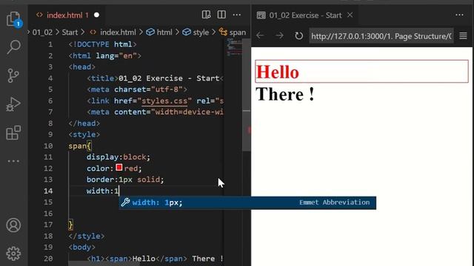Click the <head> tag on line 3
This screenshot has height=266, width=474.
(x=82, y=67)
